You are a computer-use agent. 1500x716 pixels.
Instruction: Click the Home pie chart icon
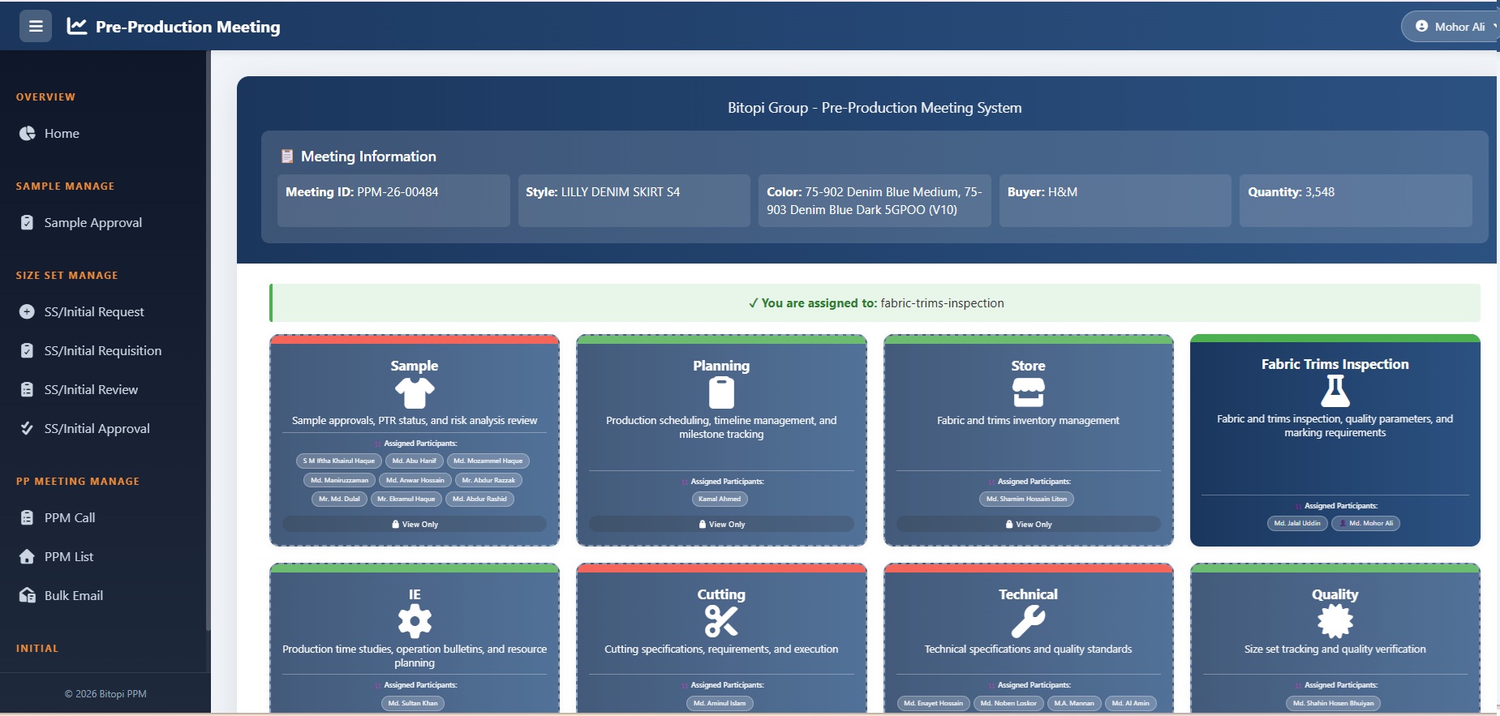pyautogui.click(x=27, y=133)
